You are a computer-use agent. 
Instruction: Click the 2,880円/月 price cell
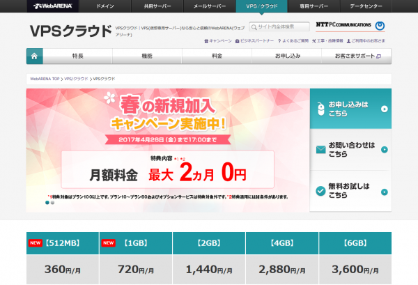coord(282,270)
